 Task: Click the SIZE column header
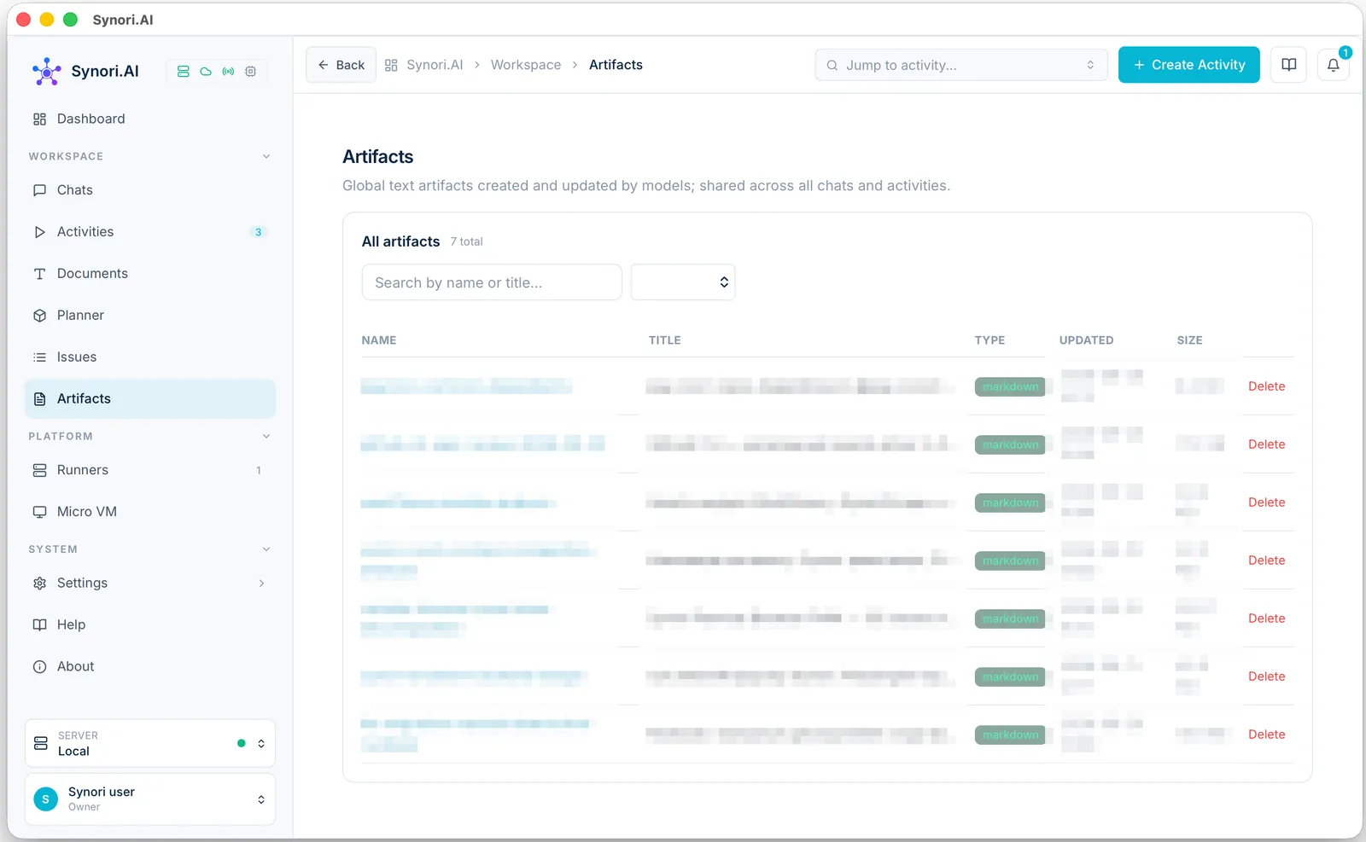[x=1190, y=340]
